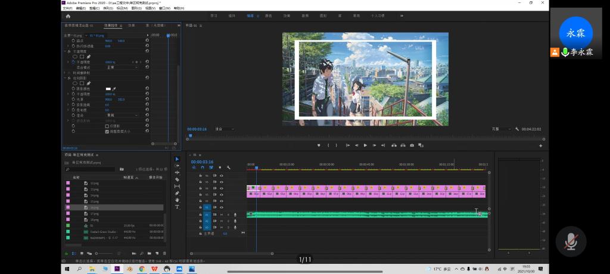Open the 完整 playback resolution dropdown

500,129
